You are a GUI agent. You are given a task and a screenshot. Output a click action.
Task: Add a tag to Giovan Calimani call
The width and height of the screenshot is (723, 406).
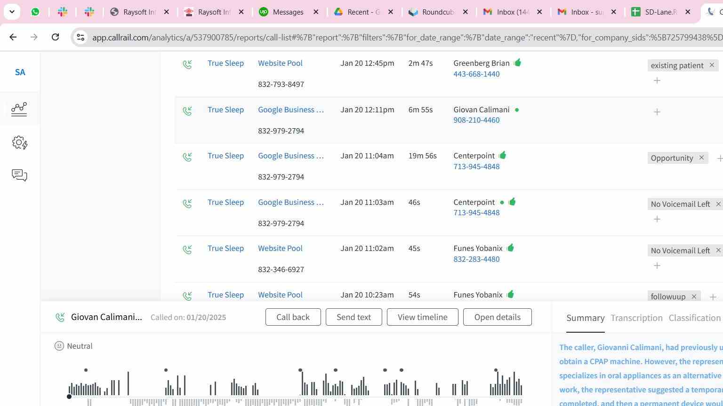click(x=657, y=112)
